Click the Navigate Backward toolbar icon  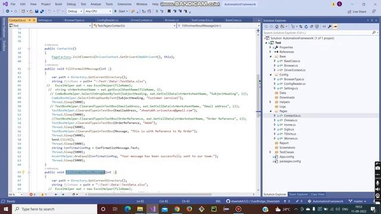pyautogui.click(x=8, y=11)
